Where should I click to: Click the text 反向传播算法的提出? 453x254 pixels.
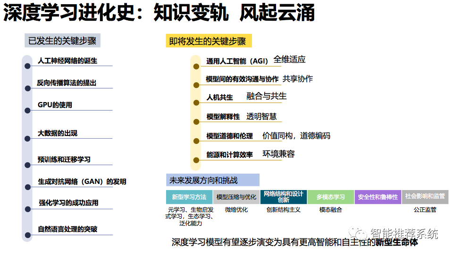[x=67, y=83]
